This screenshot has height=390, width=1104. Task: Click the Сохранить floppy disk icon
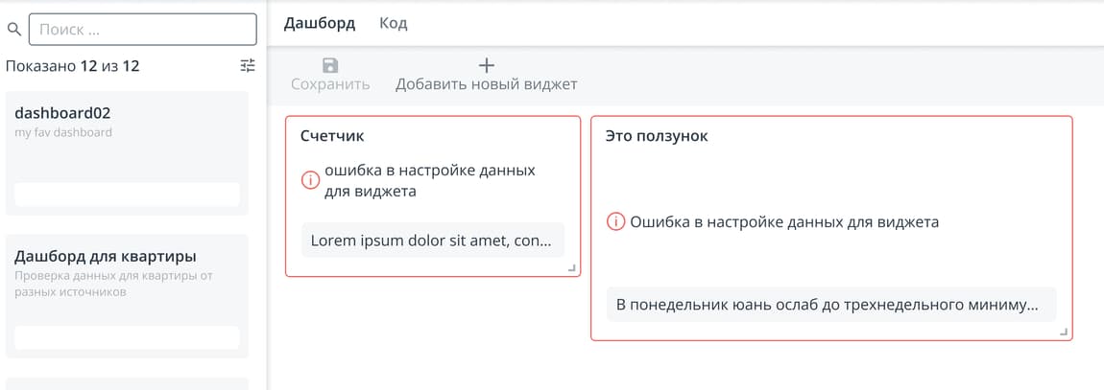coord(330,66)
